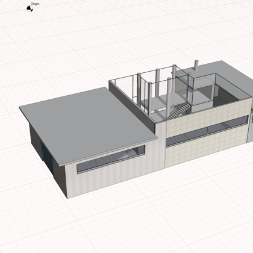Image resolution: width=253 pixels, height=253 pixels.
Task: Select the long ribbon window on right facade
Action: (207, 131)
